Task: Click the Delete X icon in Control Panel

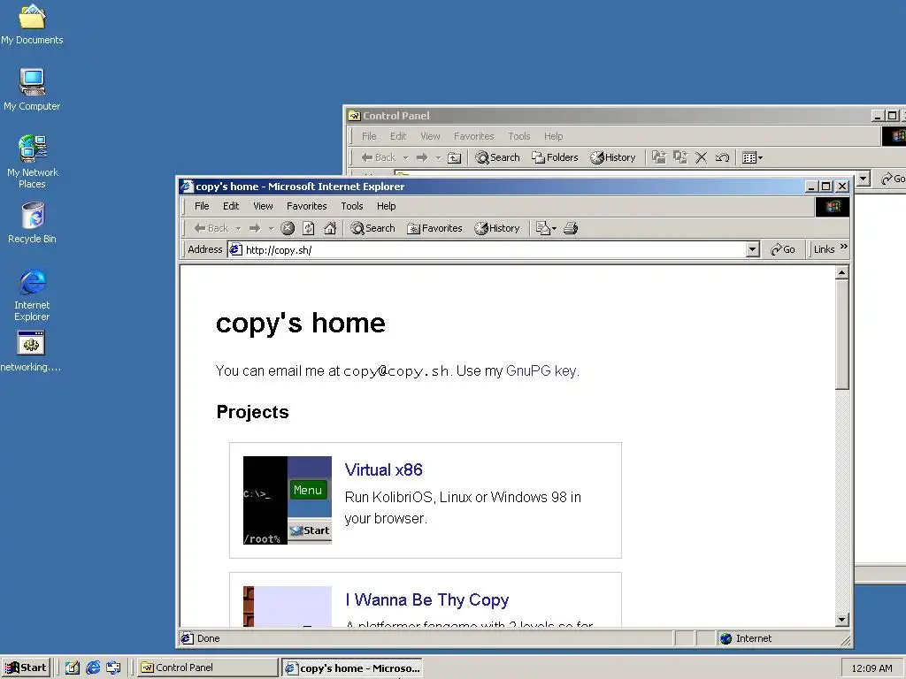Action: pos(701,157)
